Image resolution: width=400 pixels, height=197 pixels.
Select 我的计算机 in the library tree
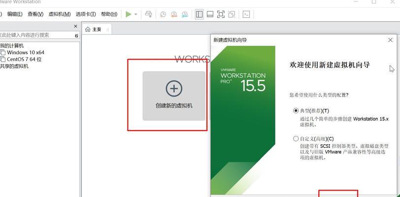[x=12, y=46]
